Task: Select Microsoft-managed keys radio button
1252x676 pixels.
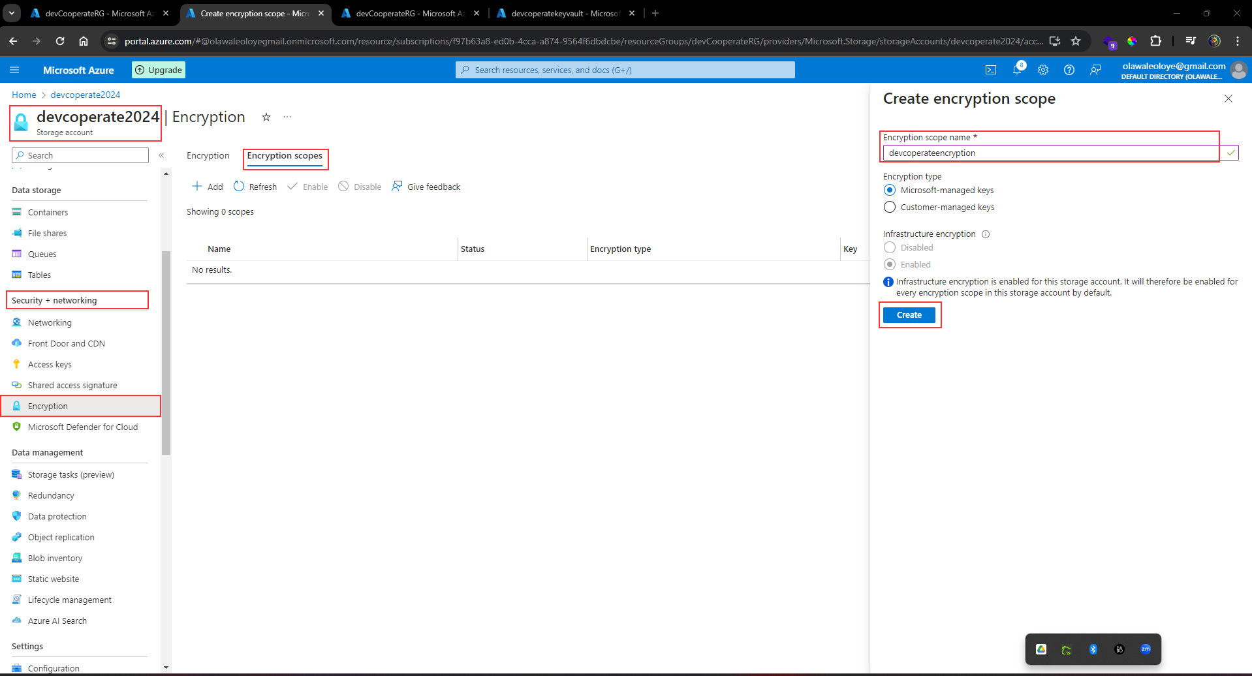Action: click(890, 190)
